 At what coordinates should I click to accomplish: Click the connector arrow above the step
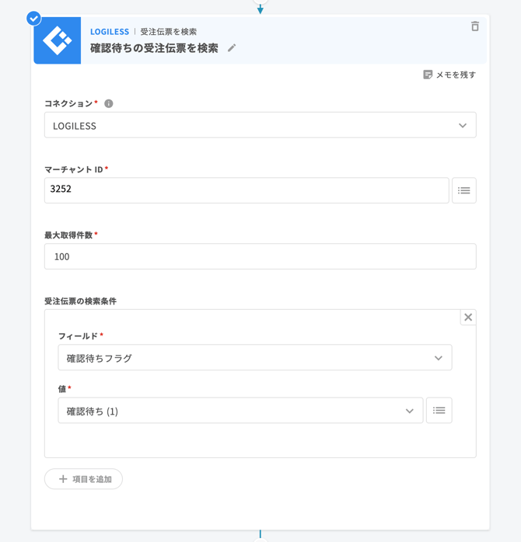pyautogui.click(x=260, y=9)
